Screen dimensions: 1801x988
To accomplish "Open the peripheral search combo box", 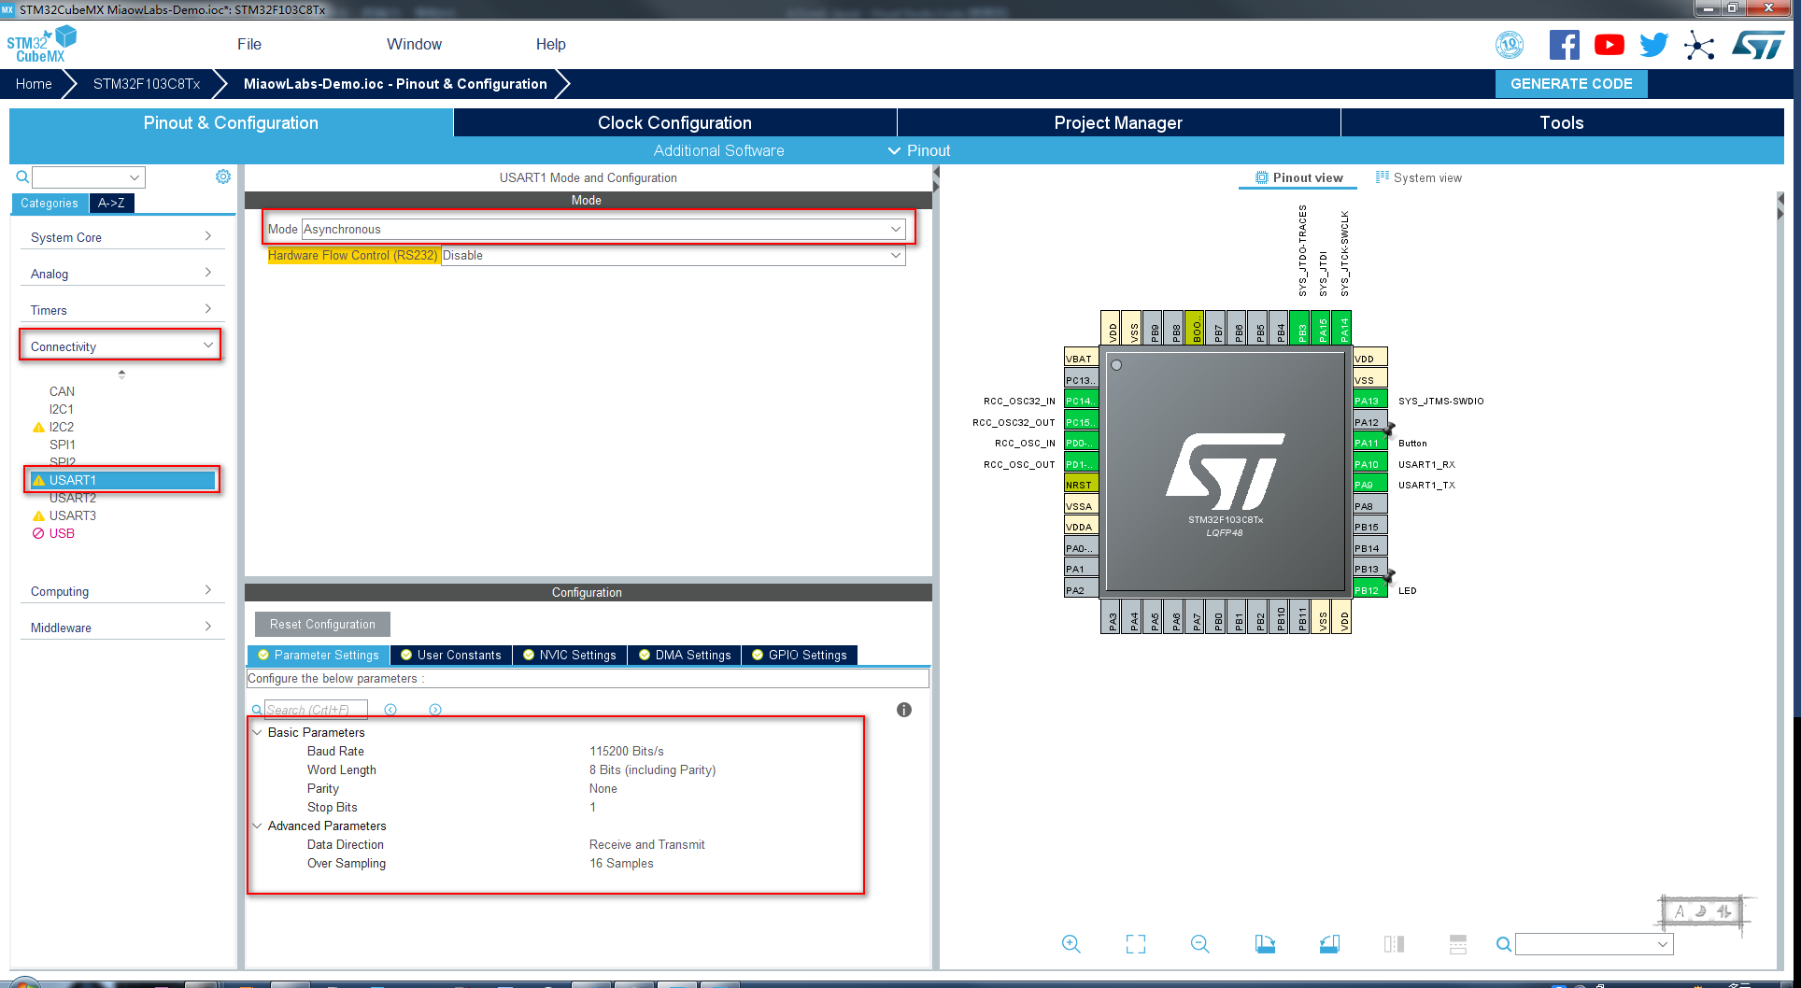I will (89, 176).
